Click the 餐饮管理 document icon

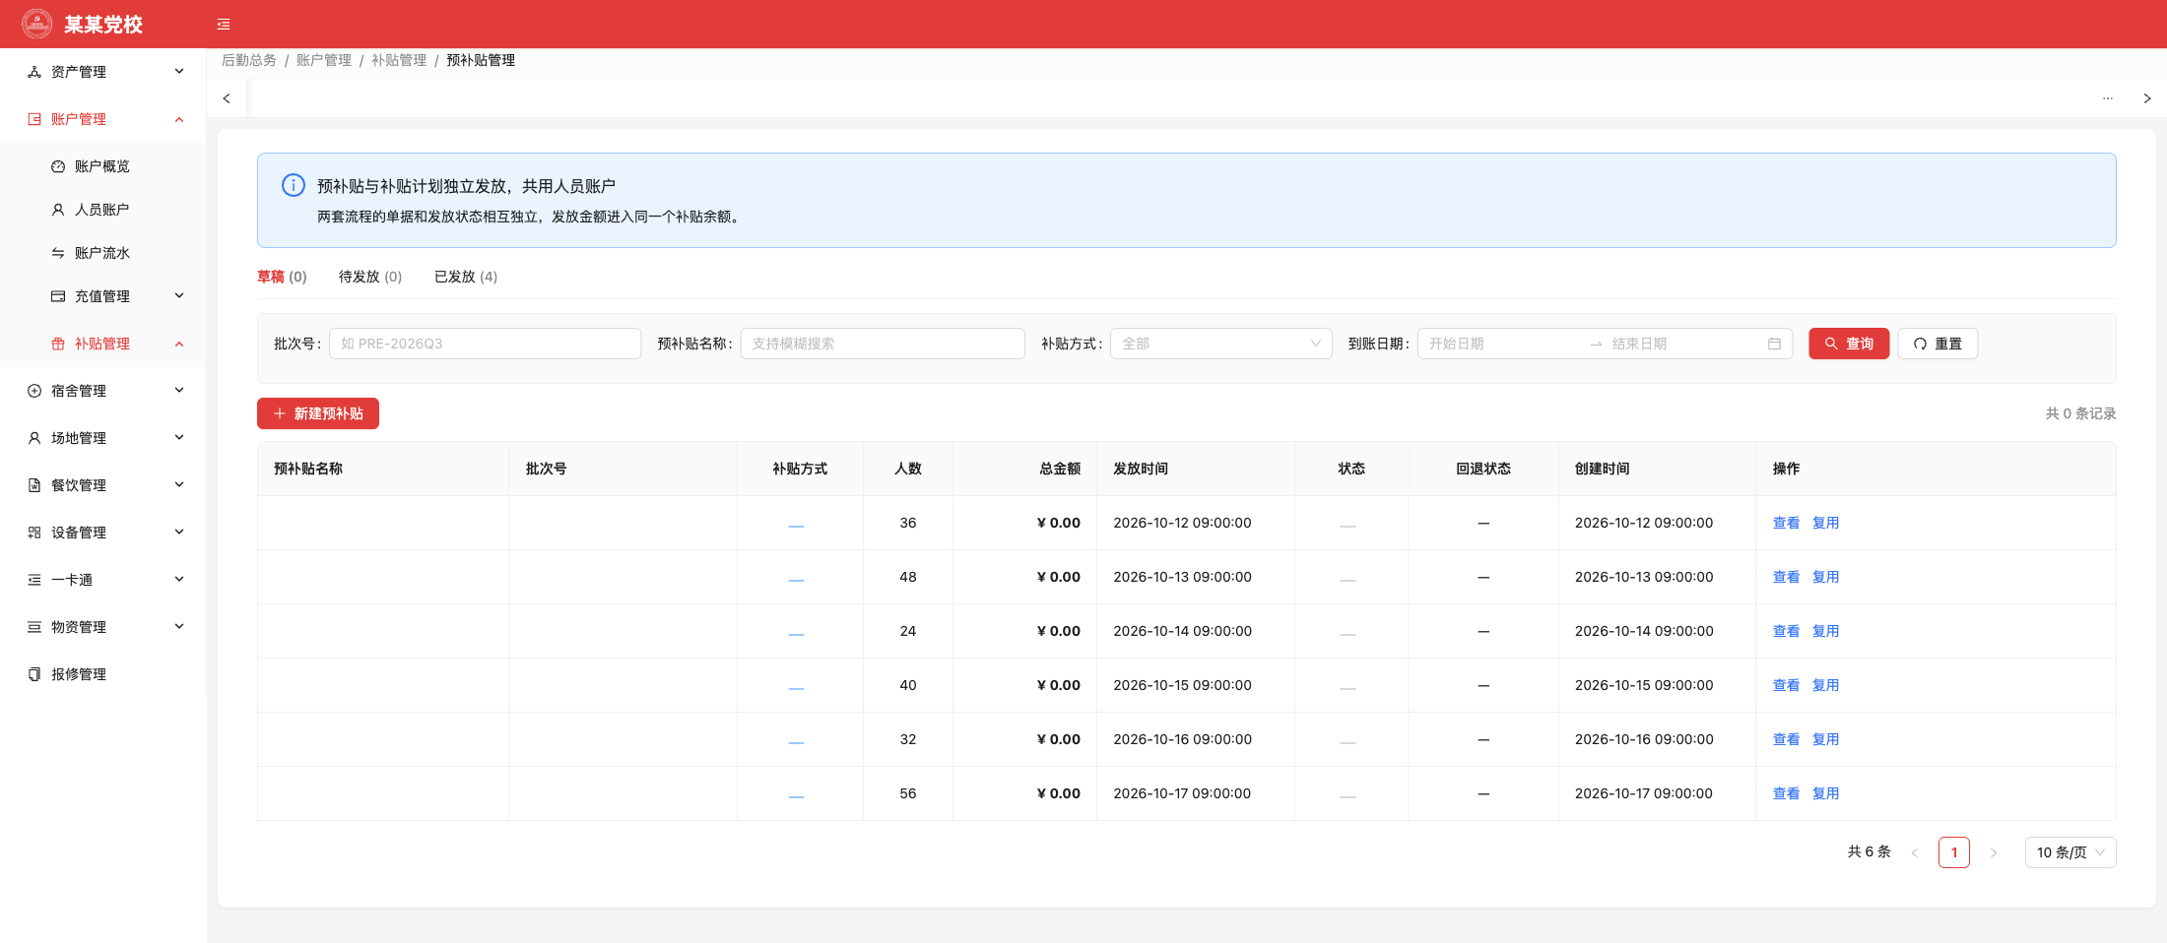tap(34, 485)
